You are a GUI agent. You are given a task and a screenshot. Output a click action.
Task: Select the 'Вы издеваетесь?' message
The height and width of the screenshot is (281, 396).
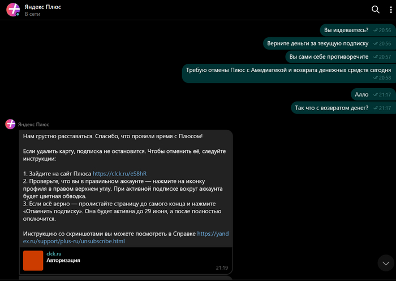pyautogui.click(x=358, y=30)
